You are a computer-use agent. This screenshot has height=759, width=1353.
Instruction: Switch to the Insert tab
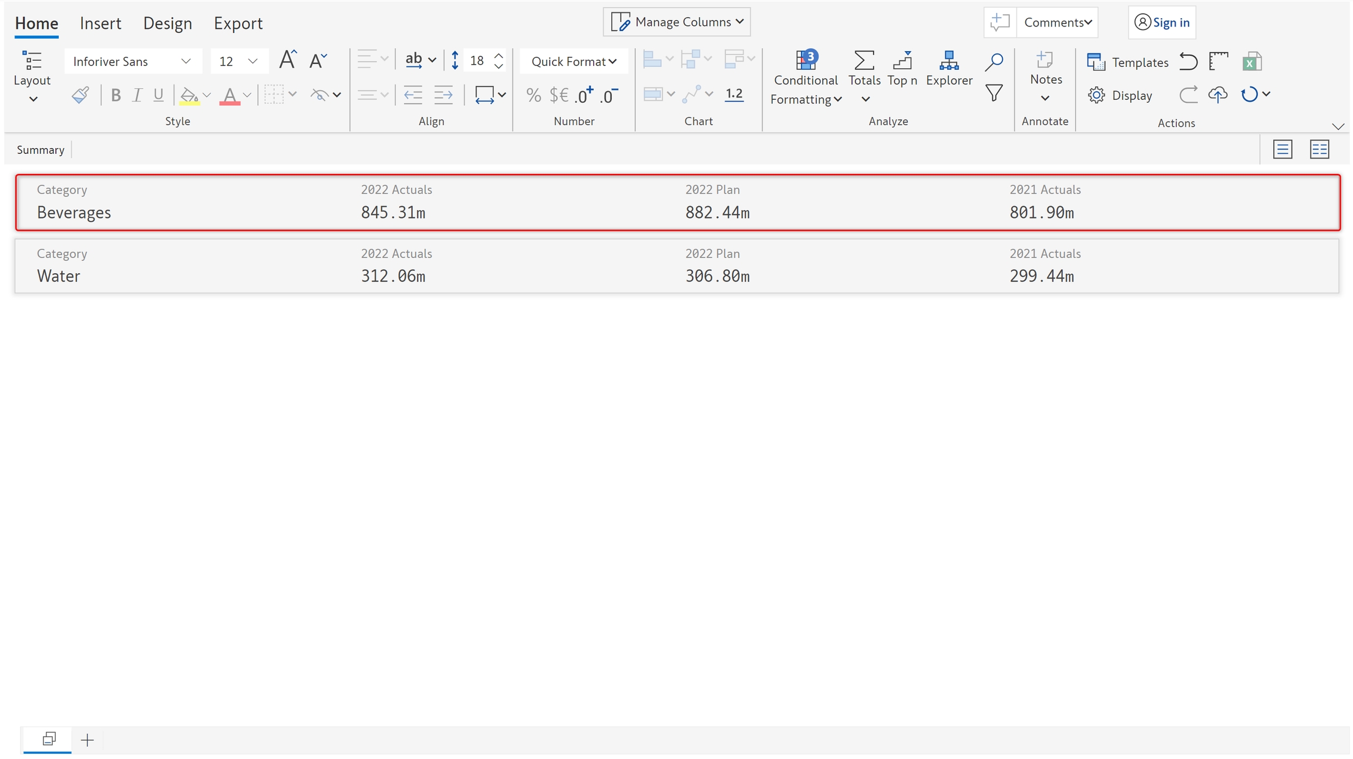point(100,23)
